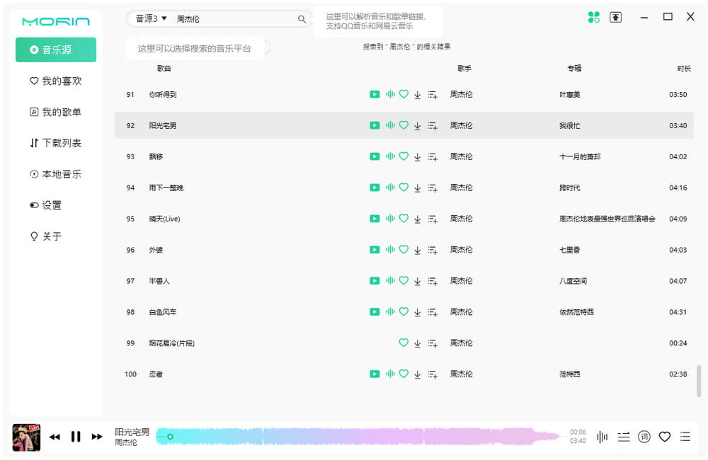Screen dimensions: 708x460
Task: Click the four-leaf clover icon
Action: tap(594, 17)
